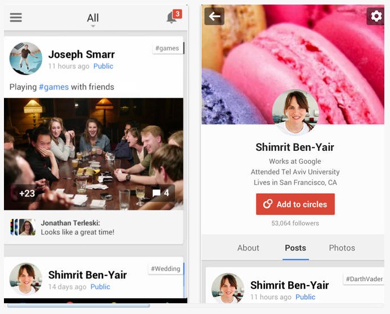This screenshot has height=314, width=390.
Task: Tap the #DarthVader tag label
Action: (x=364, y=279)
